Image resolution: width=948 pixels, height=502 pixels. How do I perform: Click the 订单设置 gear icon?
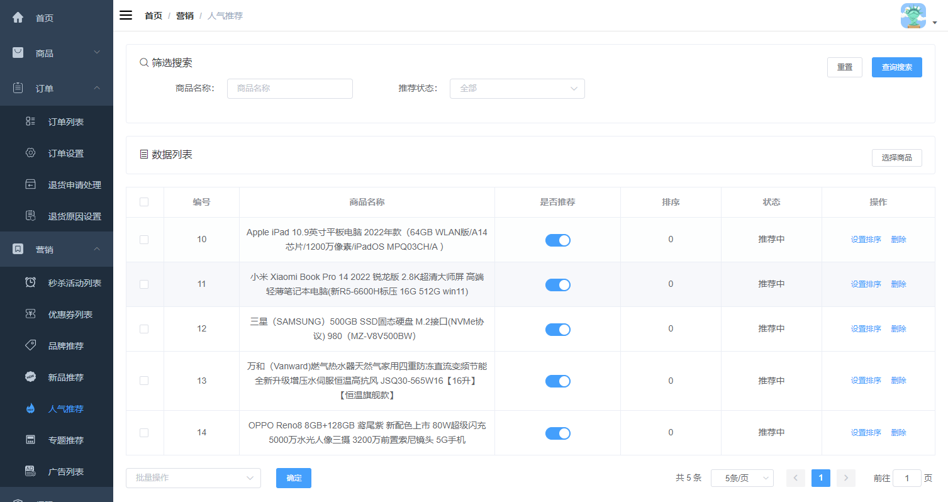(x=30, y=153)
